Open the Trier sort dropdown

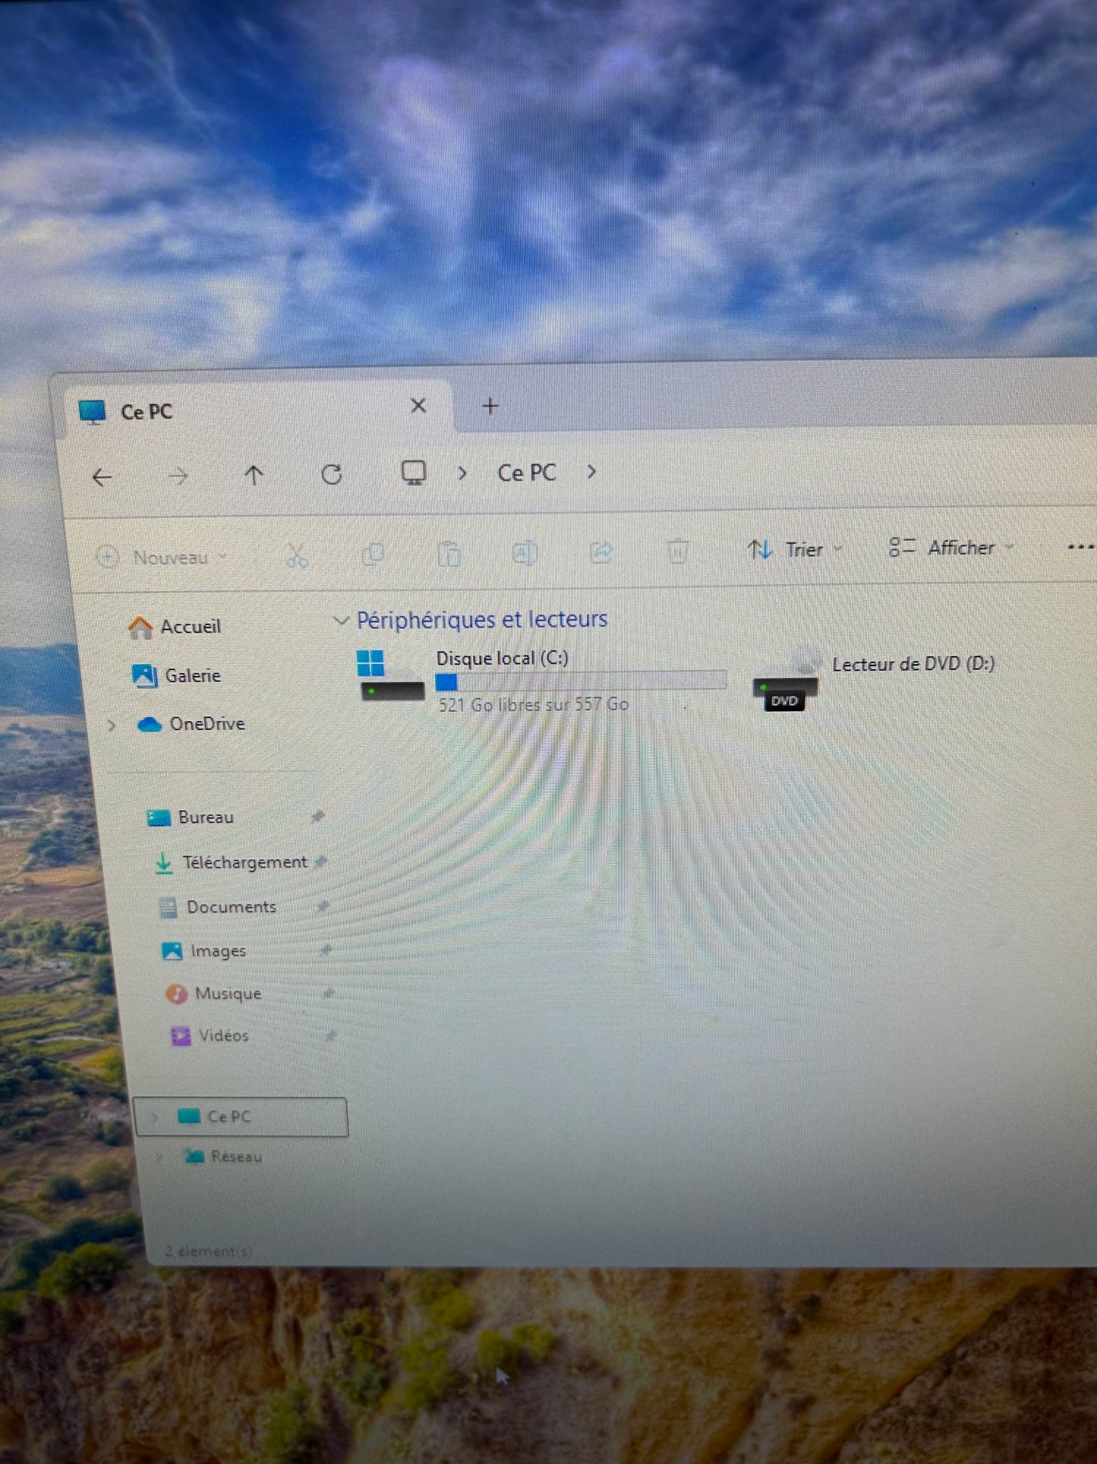tap(794, 549)
